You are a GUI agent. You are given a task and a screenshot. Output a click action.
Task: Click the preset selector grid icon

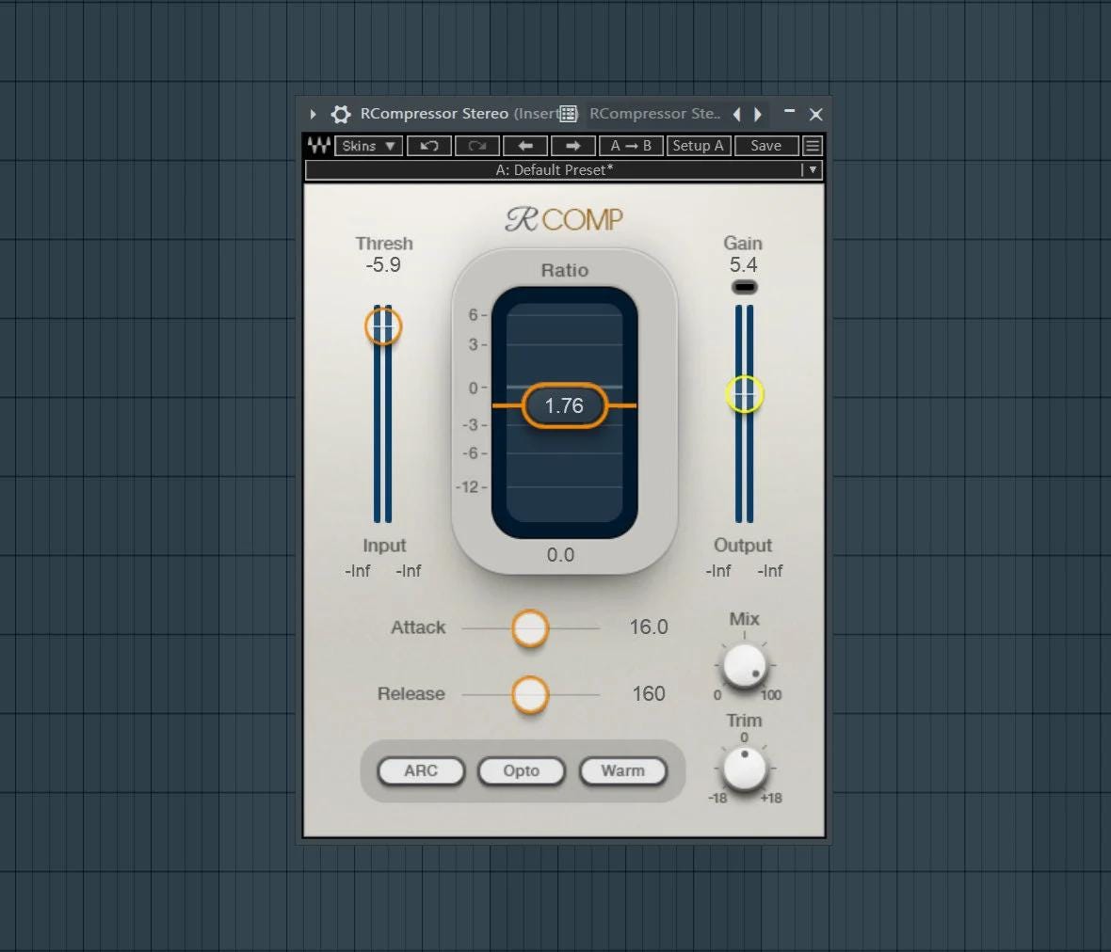click(568, 114)
